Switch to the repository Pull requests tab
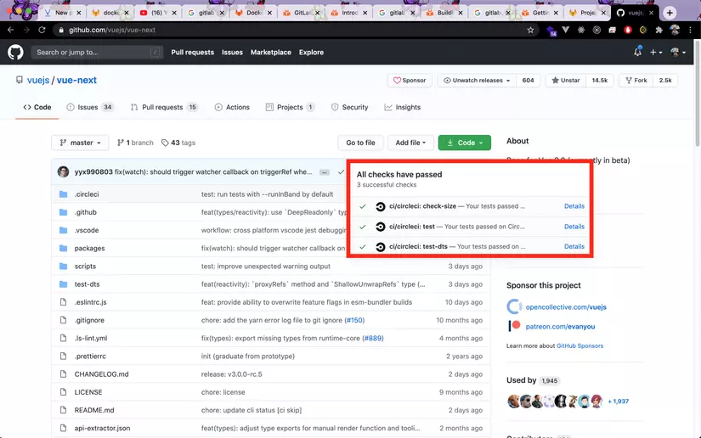701x438 pixels. tap(164, 107)
